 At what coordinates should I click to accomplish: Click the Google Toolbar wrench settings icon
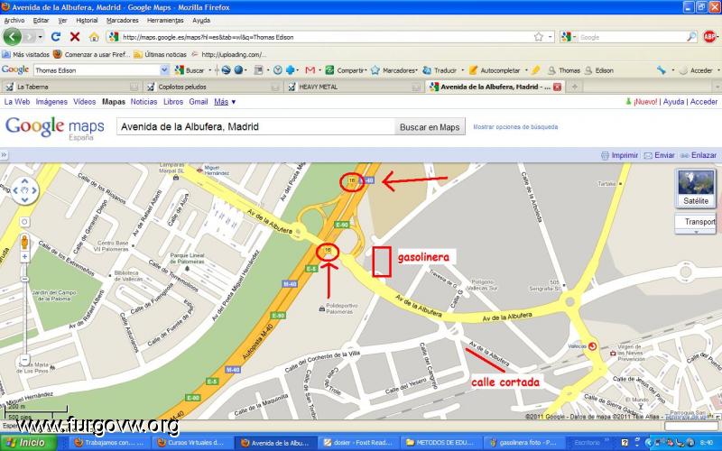click(x=662, y=70)
